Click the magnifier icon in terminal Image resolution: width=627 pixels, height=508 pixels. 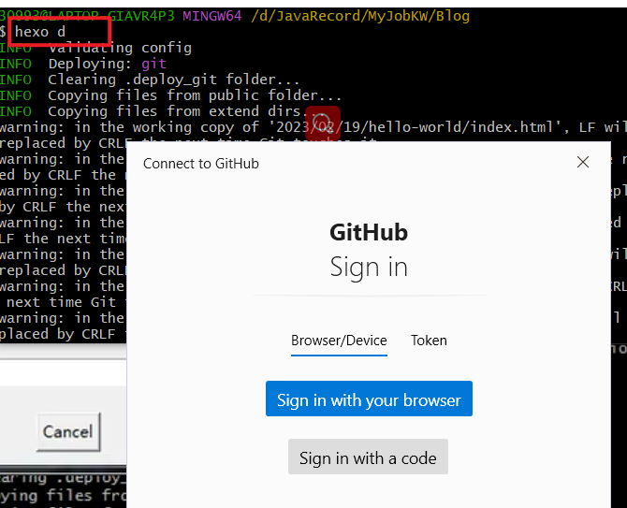click(322, 123)
